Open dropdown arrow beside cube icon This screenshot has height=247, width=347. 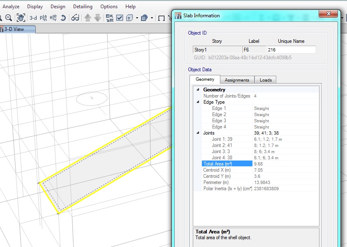pyautogui.click(x=137, y=18)
